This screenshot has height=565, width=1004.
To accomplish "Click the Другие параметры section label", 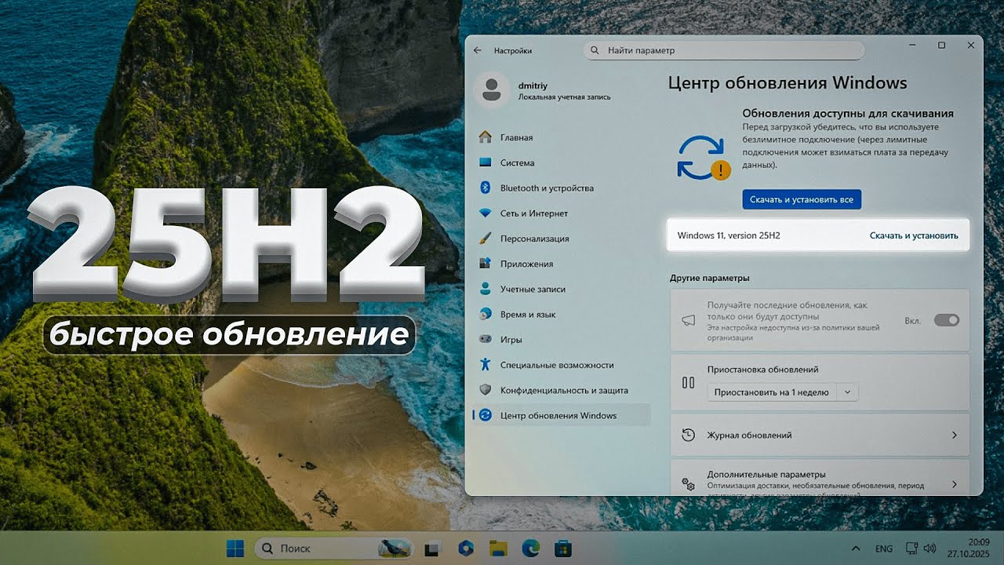I will click(709, 278).
